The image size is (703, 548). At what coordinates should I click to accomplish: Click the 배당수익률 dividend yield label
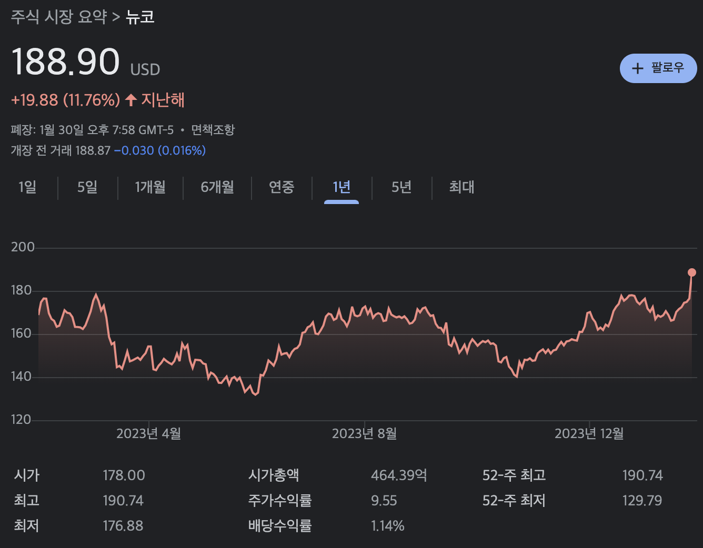point(280,526)
